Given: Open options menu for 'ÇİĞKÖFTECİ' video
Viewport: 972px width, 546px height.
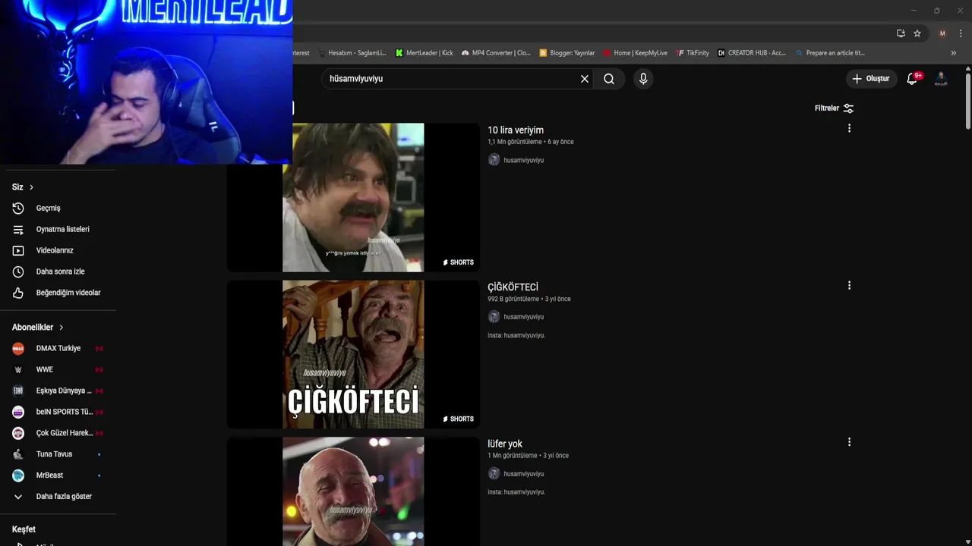Looking at the screenshot, I should pyautogui.click(x=849, y=285).
